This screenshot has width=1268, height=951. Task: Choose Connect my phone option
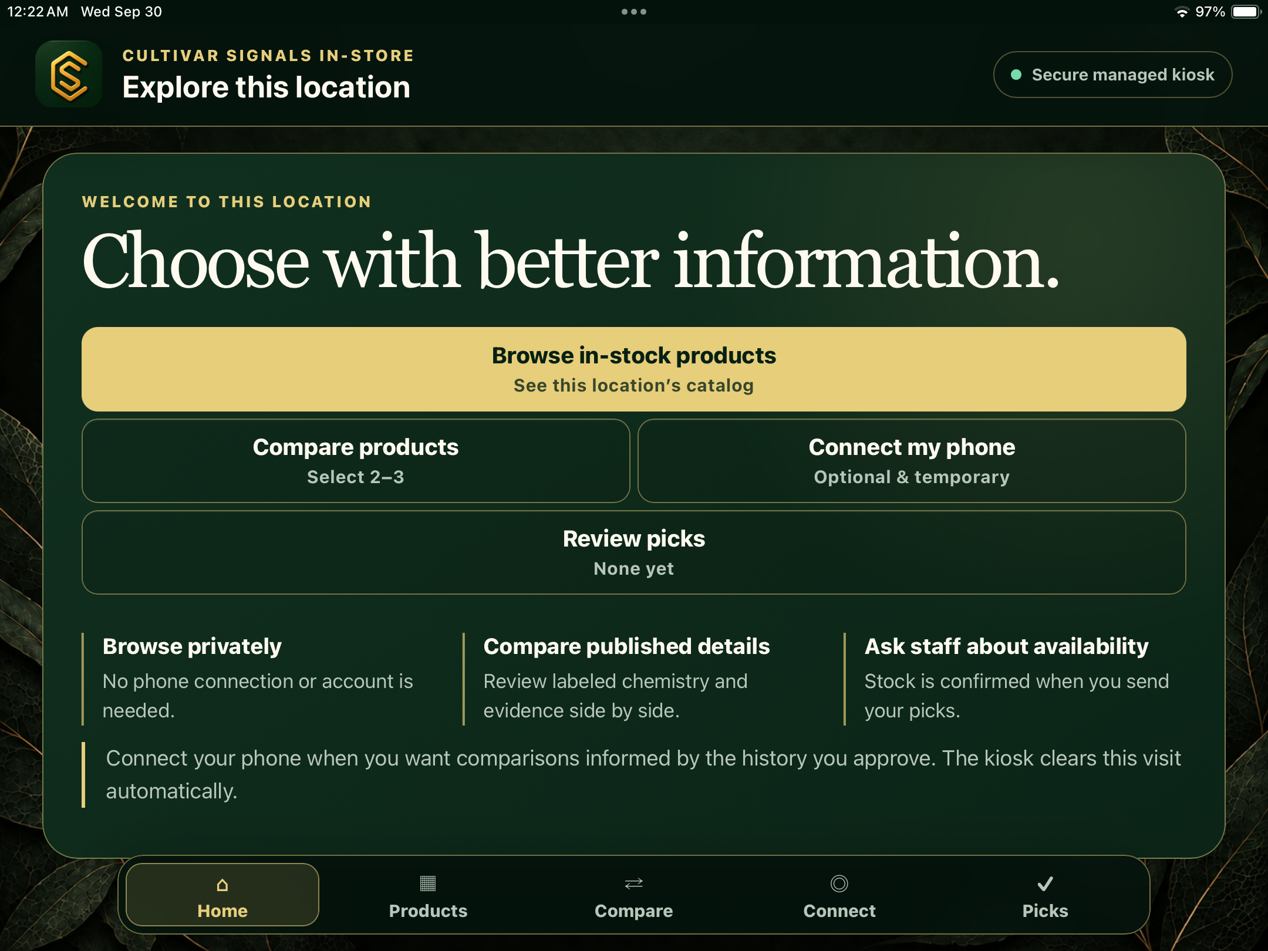coord(912,461)
